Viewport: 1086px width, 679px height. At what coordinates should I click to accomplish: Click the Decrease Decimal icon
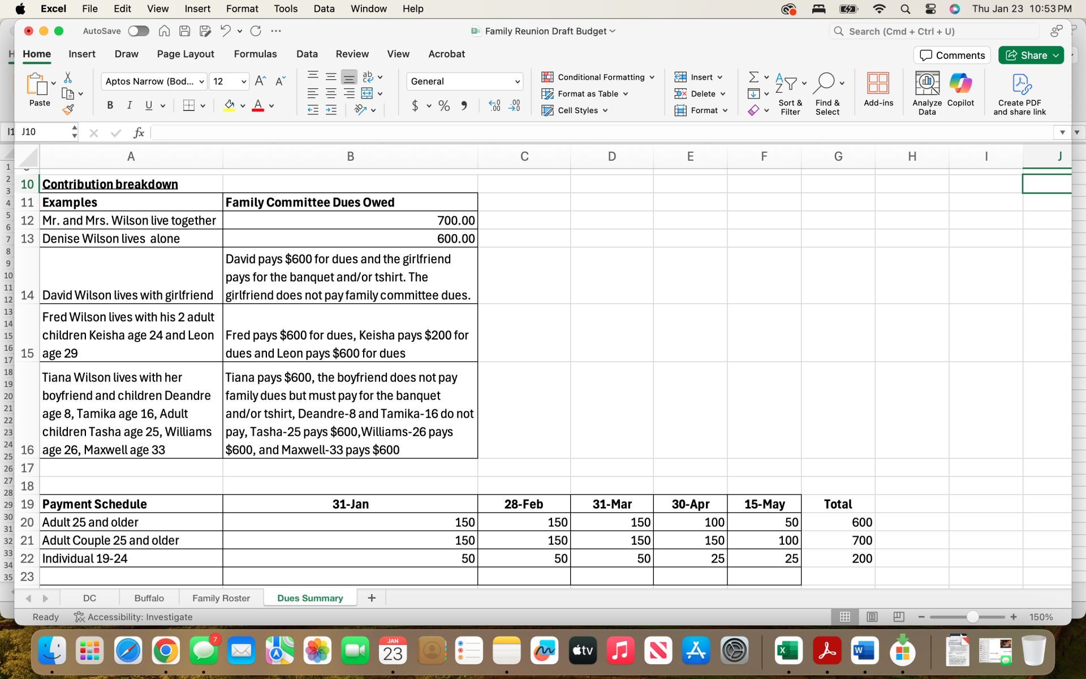pos(515,106)
